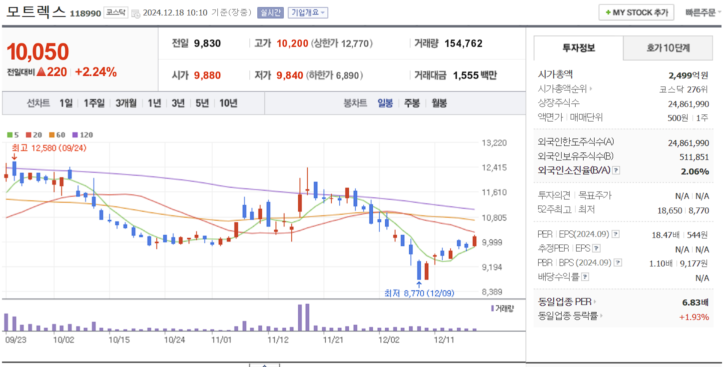725x367 pixels.
Task: Click the 최저 8,770 (12/09) chart annotation
Action: (419, 294)
